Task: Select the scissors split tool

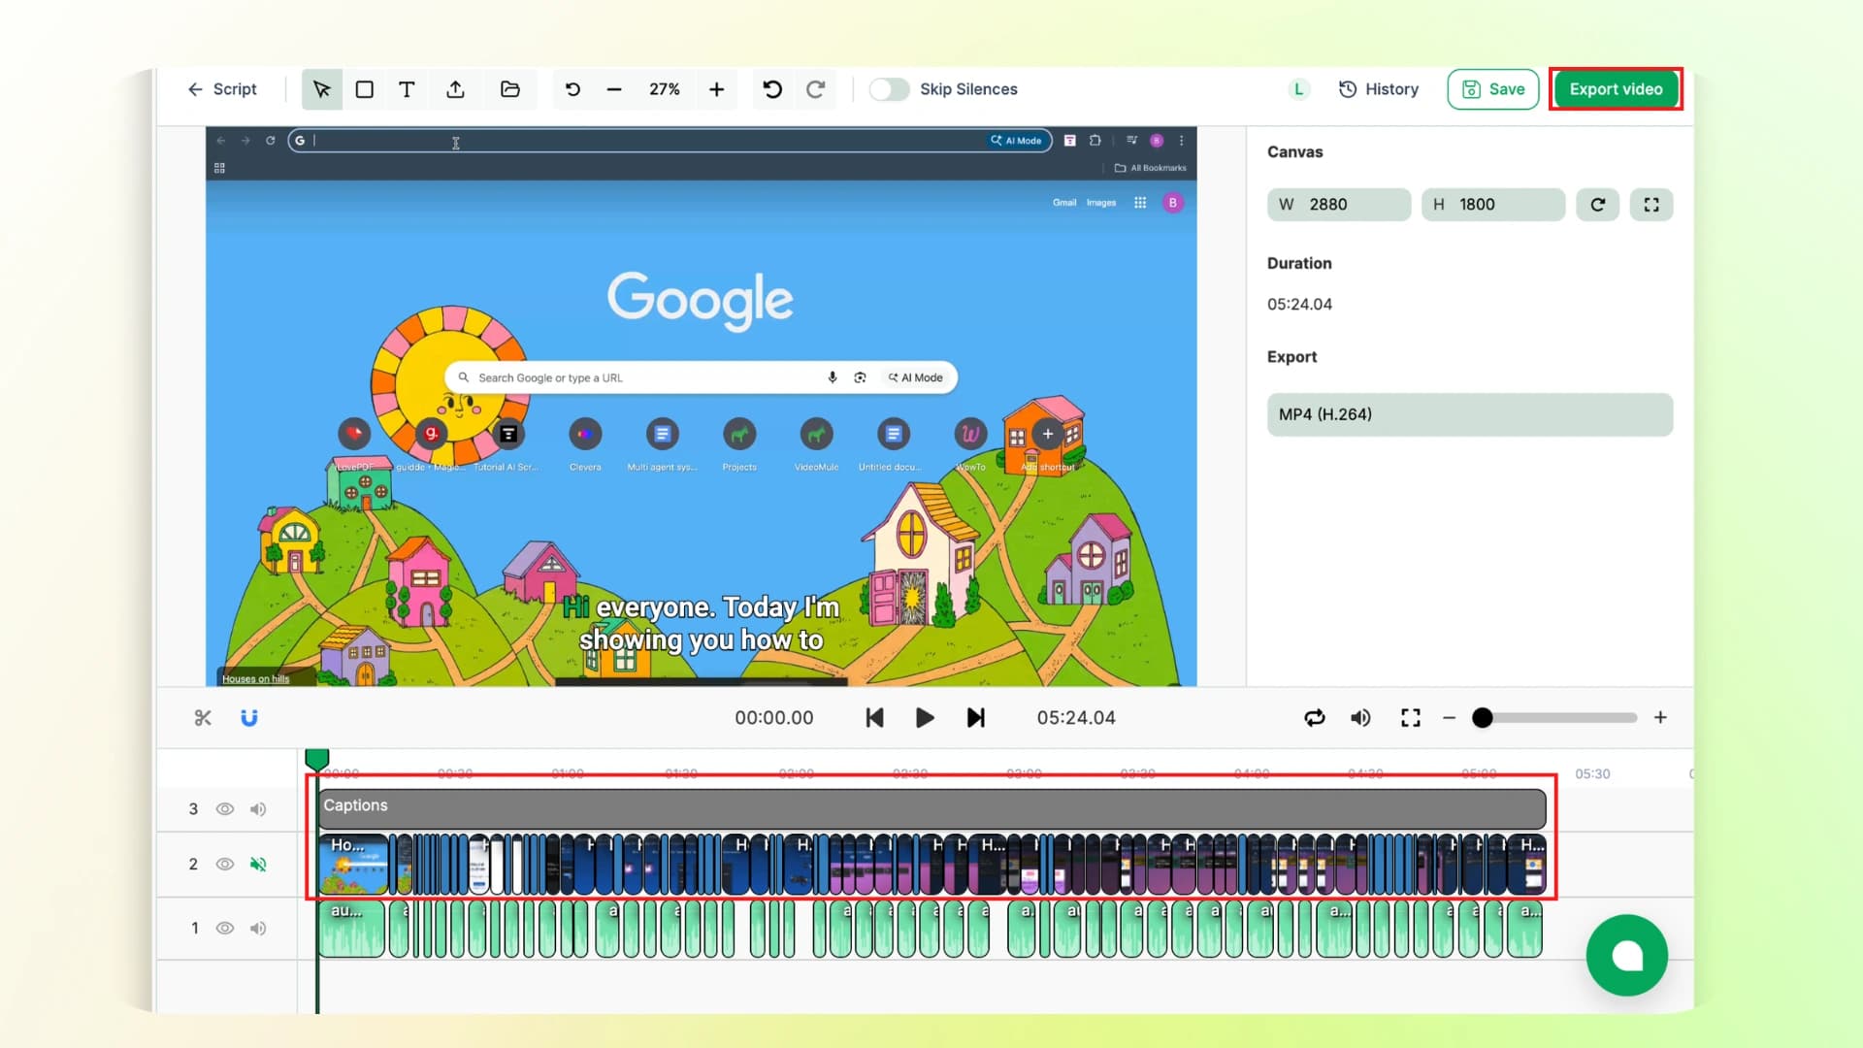Action: (x=203, y=718)
